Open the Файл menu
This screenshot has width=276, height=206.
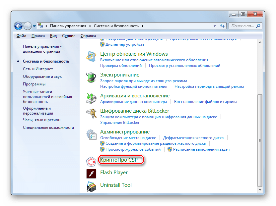(x=21, y=36)
